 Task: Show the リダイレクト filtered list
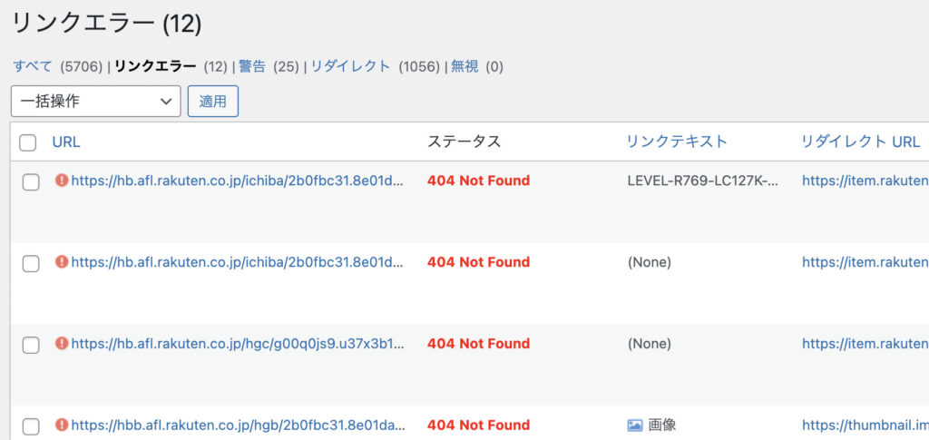351,66
